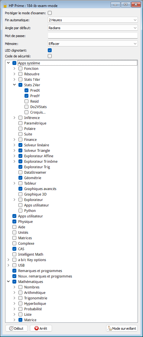This screenshot has width=143, height=337.
Task: Open the Mémoire dropdown set to Effacer
Action: click(x=93, y=44)
